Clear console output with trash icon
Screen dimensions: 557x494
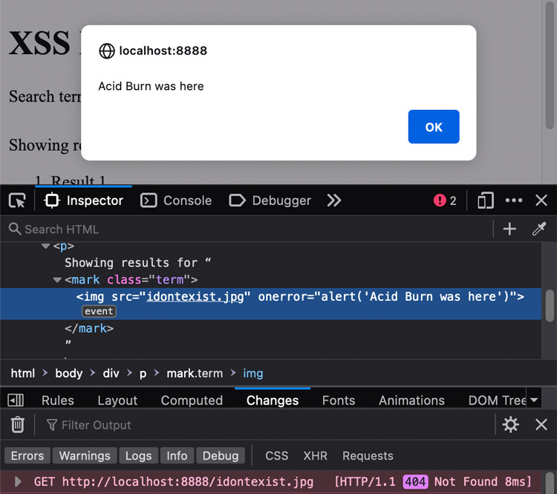(x=17, y=425)
